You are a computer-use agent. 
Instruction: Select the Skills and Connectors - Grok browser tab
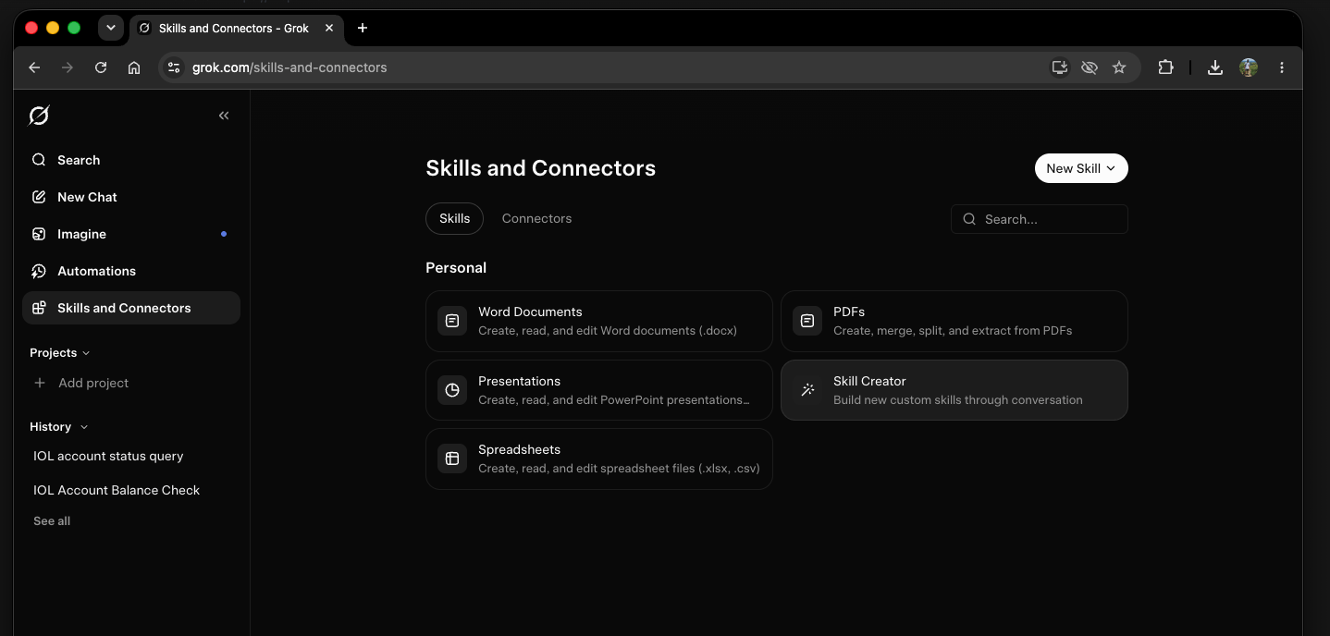[236, 28]
